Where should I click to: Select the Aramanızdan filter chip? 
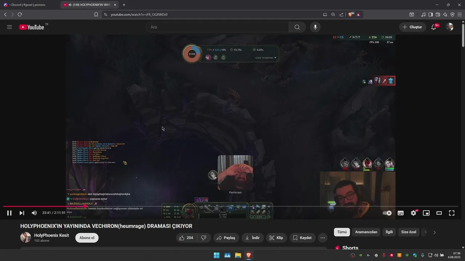(x=366, y=232)
